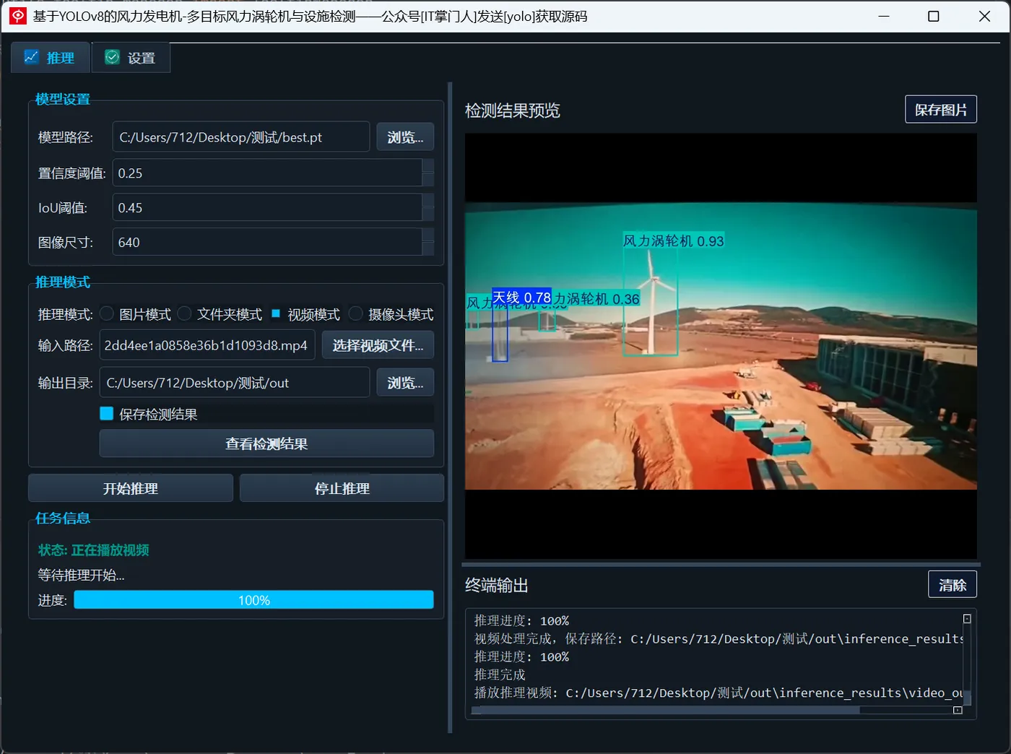Increase the 图像尺寸 value with up arrow
Screen dimensions: 1011x754
click(428, 235)
